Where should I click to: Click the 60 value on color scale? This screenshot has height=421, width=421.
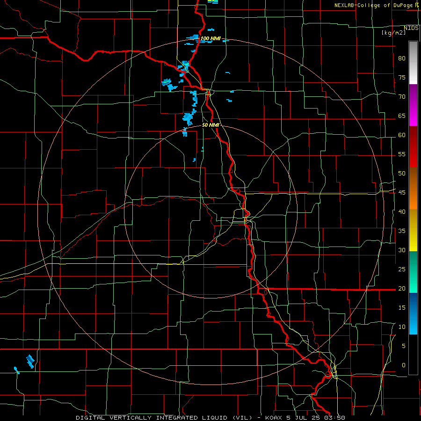coord(402,135)
